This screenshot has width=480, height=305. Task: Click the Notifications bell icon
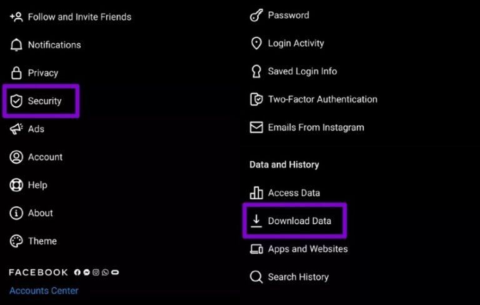tap(16, 45)
